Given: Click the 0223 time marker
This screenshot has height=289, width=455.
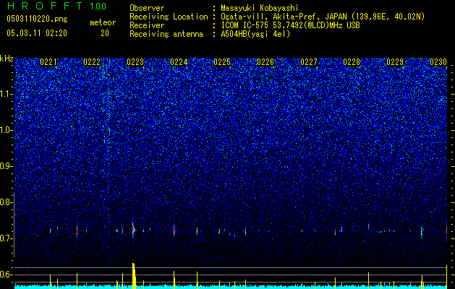Looking at the screenshot, I should click(x=135, y=62).
